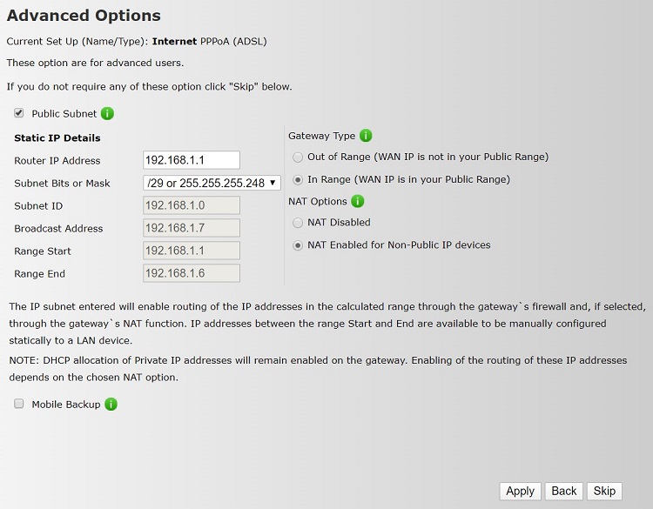
Task: Click the Mobile Backup info icon
Action: pyautogui.click(x=111, y=405)
